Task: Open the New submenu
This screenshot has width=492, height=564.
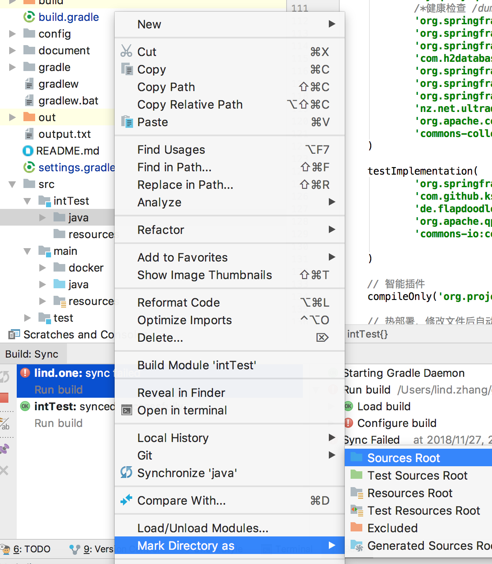Action: (230, 24)
